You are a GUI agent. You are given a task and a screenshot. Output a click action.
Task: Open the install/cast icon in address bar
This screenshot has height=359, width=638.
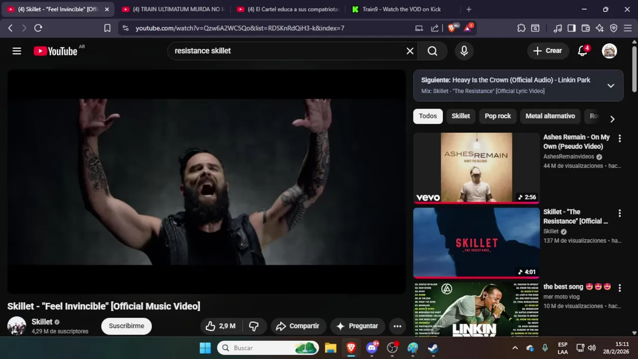pos(419,28)
